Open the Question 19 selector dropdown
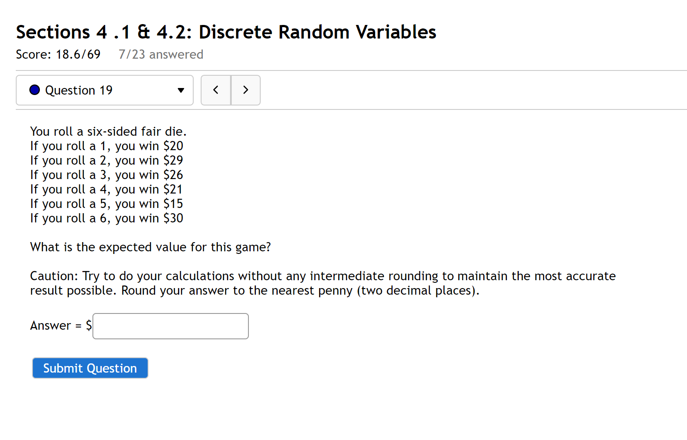687x440 pixels. click(x=104, y=90)
